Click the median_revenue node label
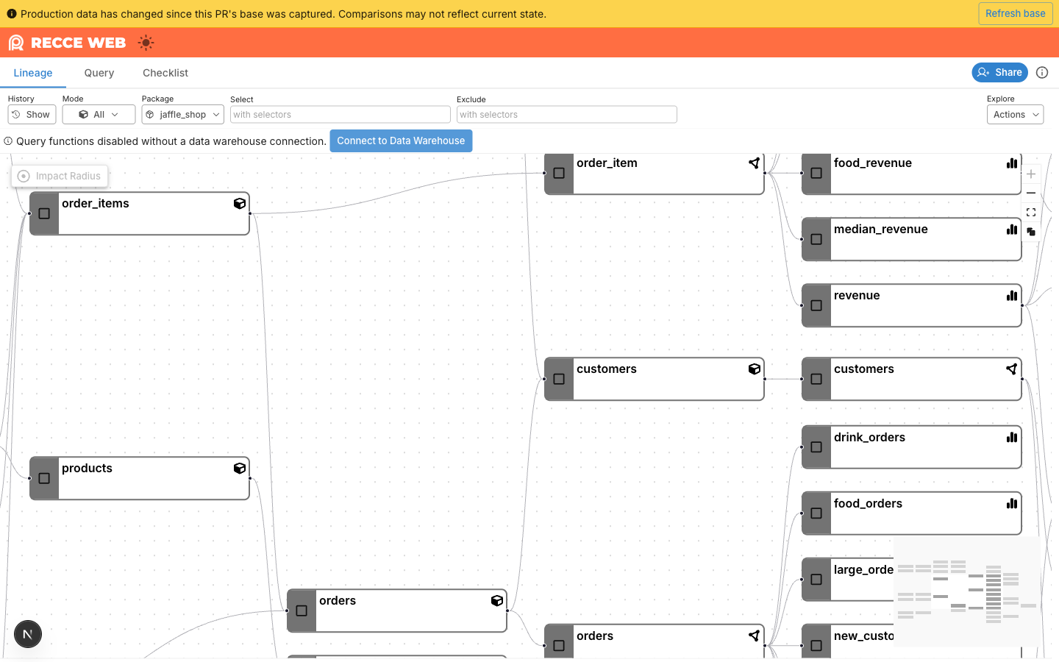This screenshot has width=1059, height=662. (881, 229)
